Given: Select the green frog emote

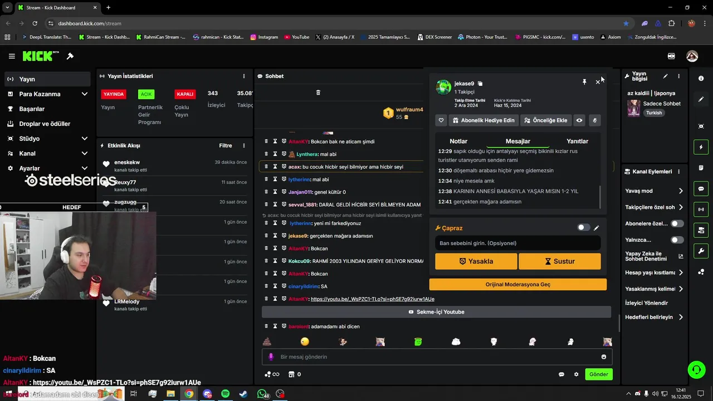Looking at the screenshot, I should pos(418,341).
